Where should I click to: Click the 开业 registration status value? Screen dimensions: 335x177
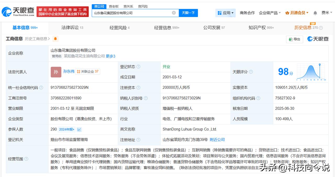166,67
